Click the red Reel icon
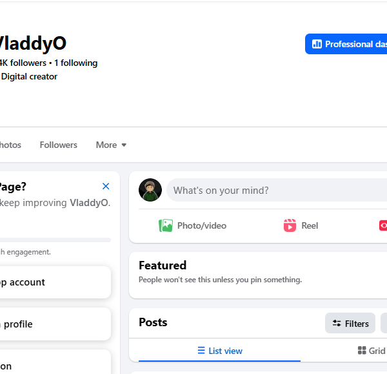Viewport: 387px width, 374px height. [290, 225]
